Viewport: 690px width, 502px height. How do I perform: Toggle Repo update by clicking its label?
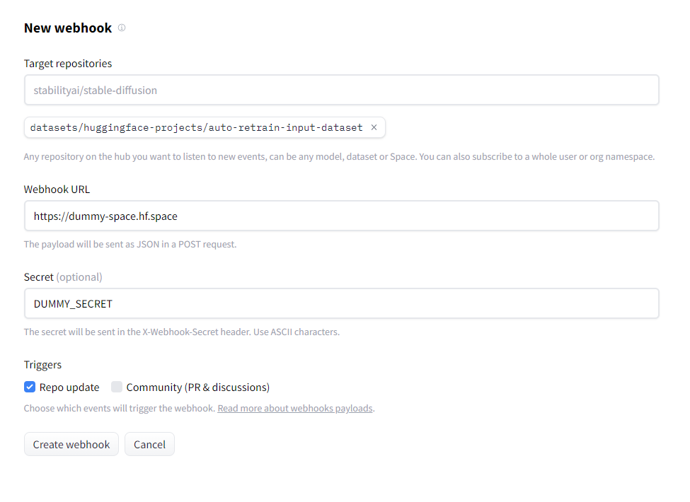[68, 387]
